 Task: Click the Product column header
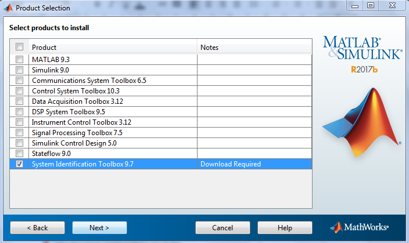[x=113, y=48]
